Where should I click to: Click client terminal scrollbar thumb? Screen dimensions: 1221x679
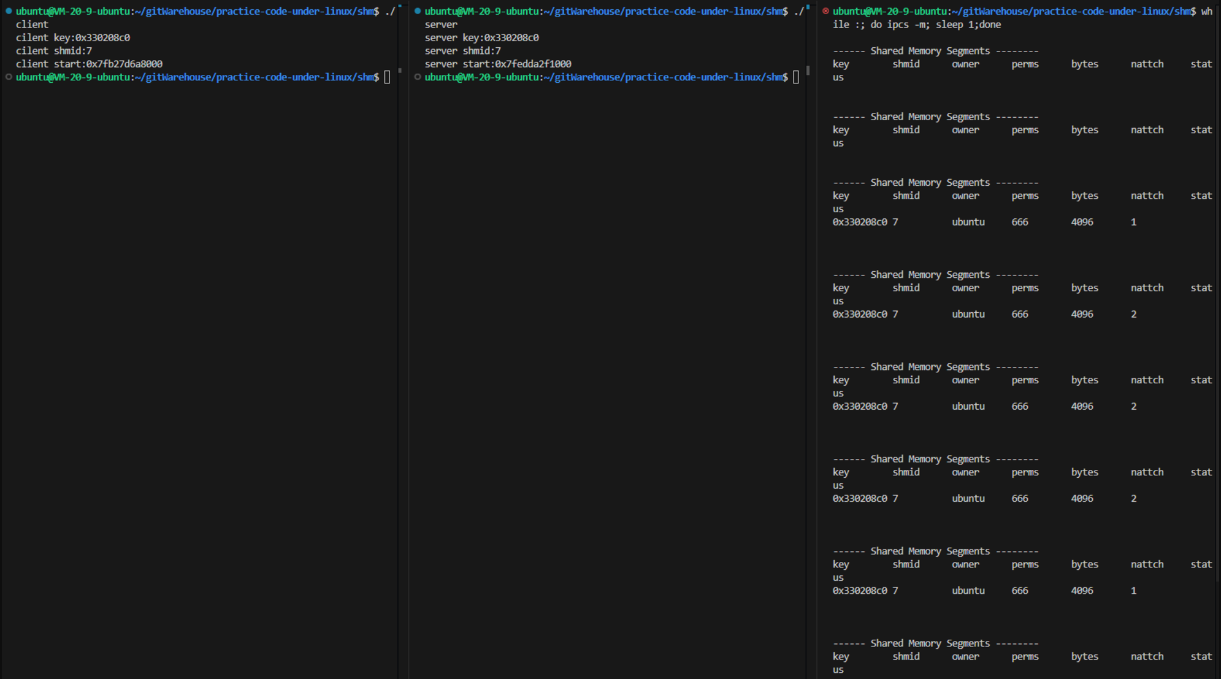click(x=400, y=71)
